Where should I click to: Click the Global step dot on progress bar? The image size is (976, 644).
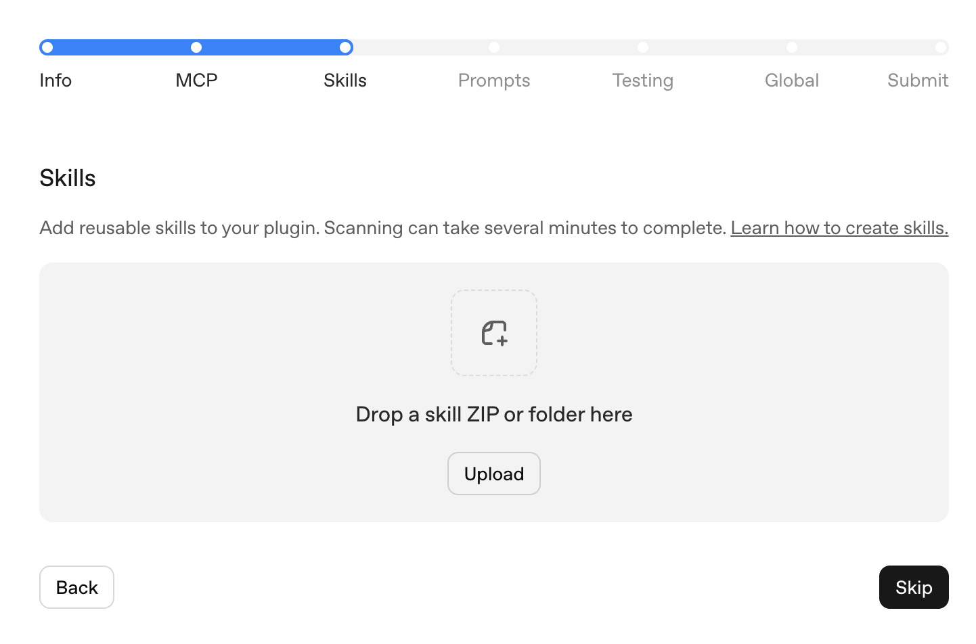pos(792,47)
